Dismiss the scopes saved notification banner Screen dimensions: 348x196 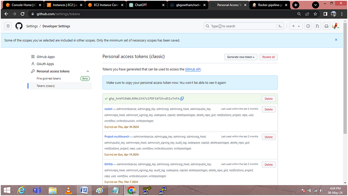[x=336, y=40]
